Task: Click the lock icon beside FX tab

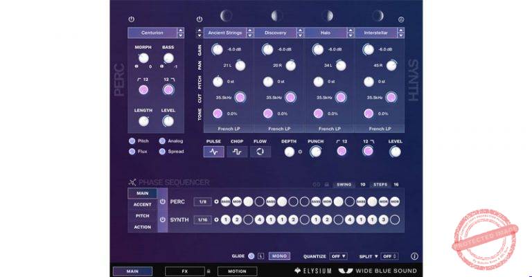Action: tap(209, 271)
